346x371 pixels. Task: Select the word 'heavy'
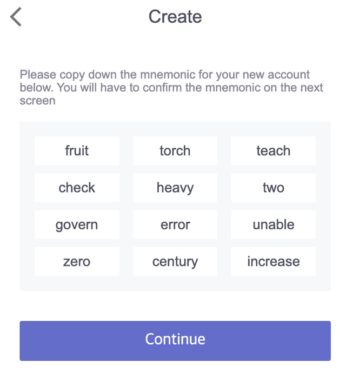(x=175, y=188)
